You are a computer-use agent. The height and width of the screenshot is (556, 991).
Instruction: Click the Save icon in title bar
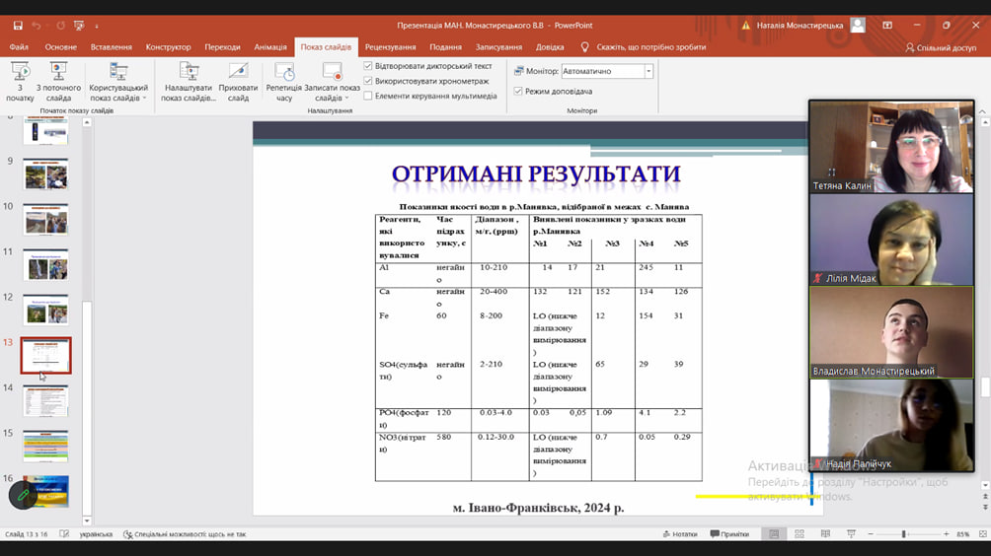pyautogui.click(x=18, y=26)
